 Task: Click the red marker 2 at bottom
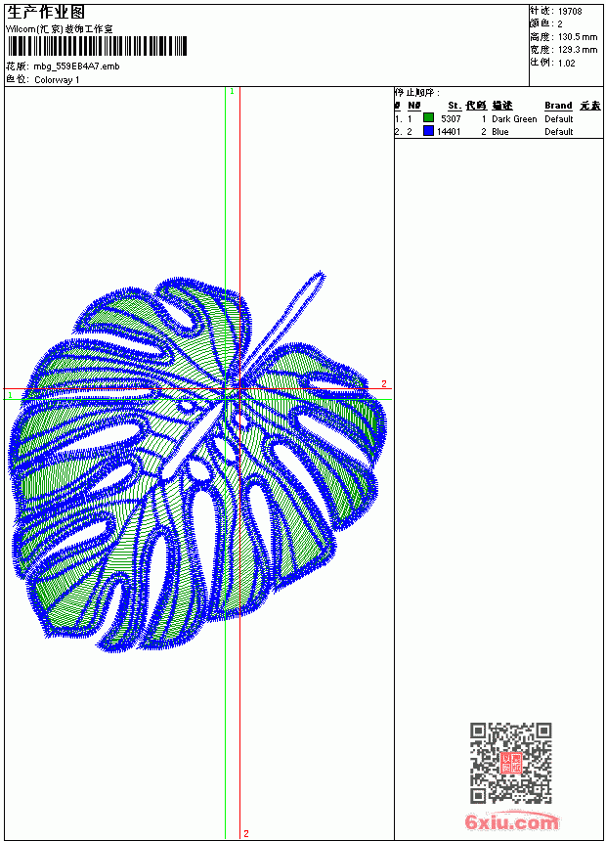[246, 833]
